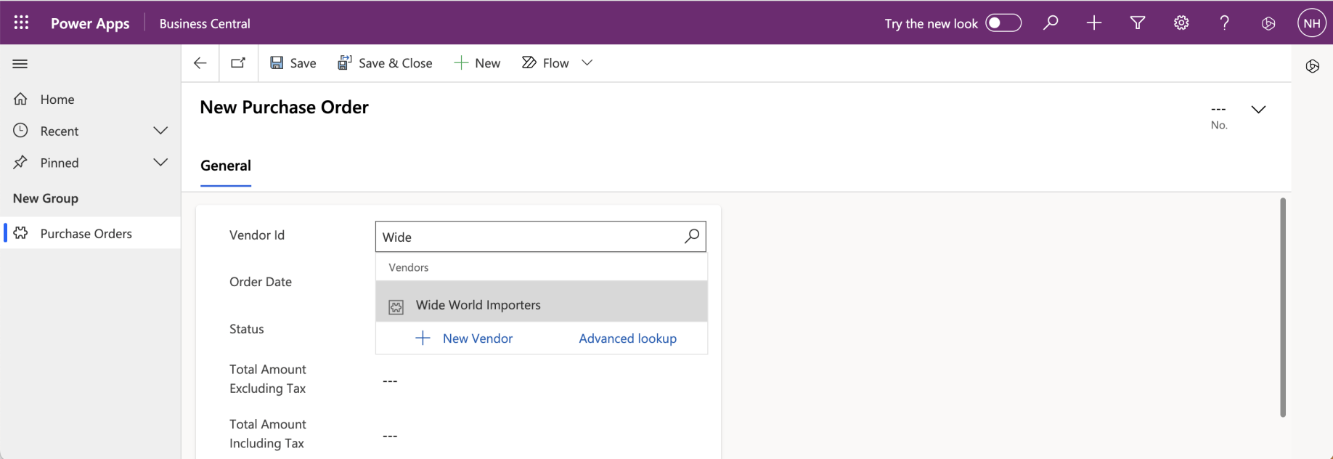Select Purchase Orders in the sidebar
Image resolution: width=1333 pixels, height=459 pixels.
point(86,234)
